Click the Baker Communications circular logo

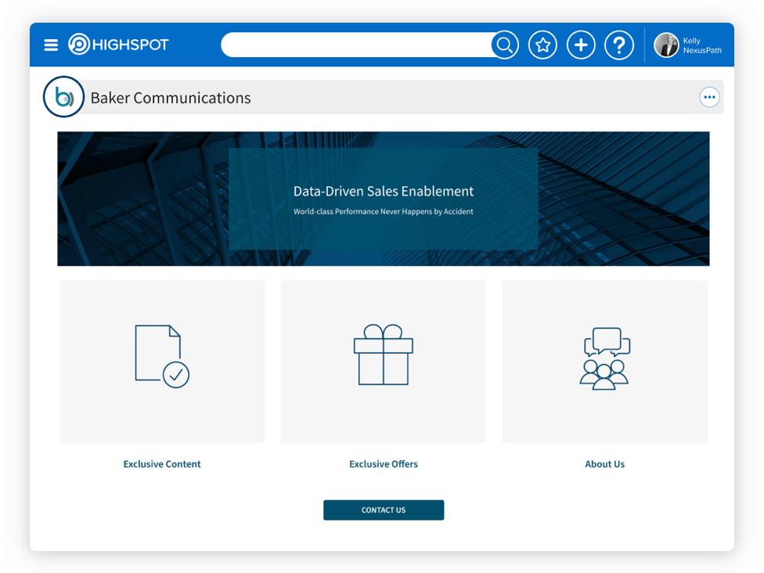pyautogui.click(x=63, y=97)
